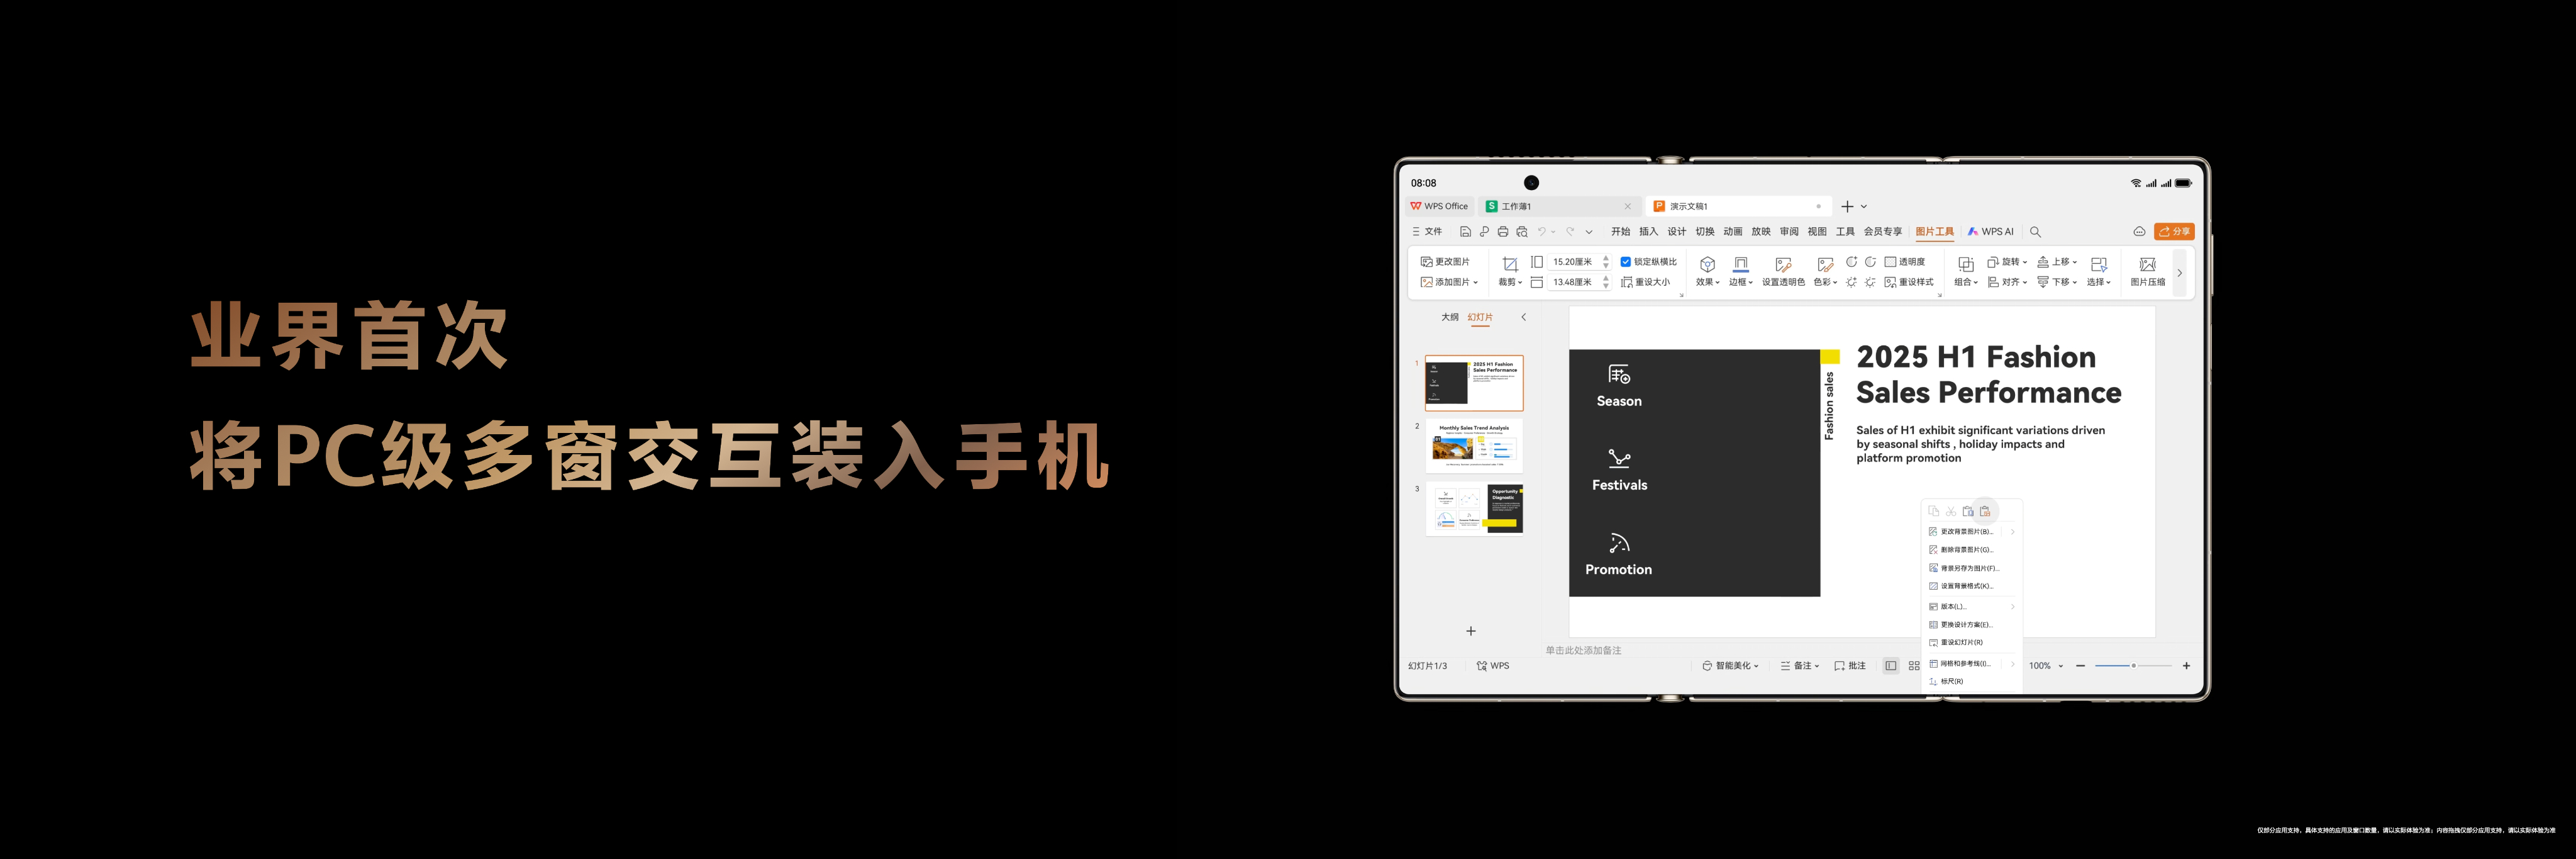The height and width of the screenshot is (859, 2576).
Task: Click the undo arrow icon
Action: (x=1542, y=232)
